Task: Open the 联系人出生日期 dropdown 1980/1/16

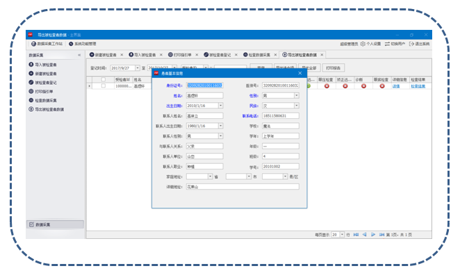Action: [x=220, y=126]
